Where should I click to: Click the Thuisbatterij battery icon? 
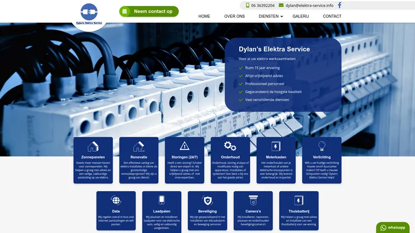point(299,200)
